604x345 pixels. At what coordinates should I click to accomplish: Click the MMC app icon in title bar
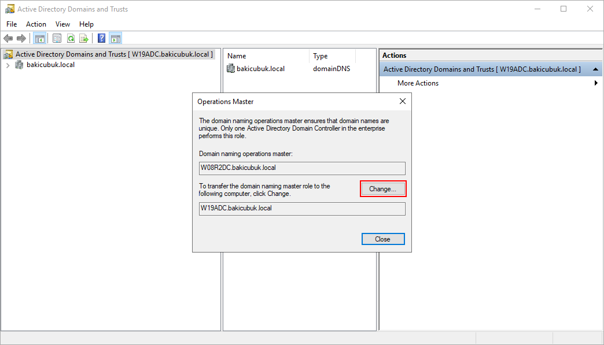point(10,9)
